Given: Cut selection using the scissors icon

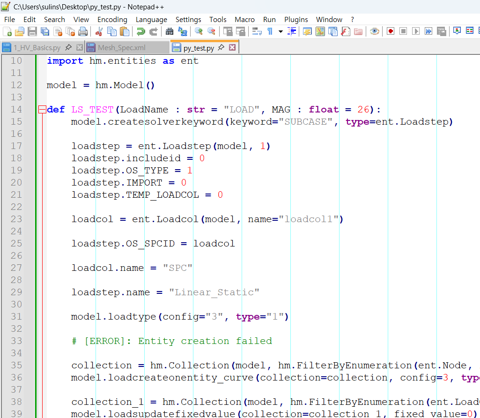Looking at the screenshot, I should pyautogui.click(x=99, y=31).
